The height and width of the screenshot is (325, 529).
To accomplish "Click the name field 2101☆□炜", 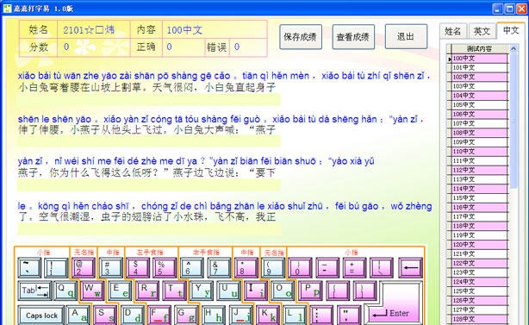I will point(93,29).
